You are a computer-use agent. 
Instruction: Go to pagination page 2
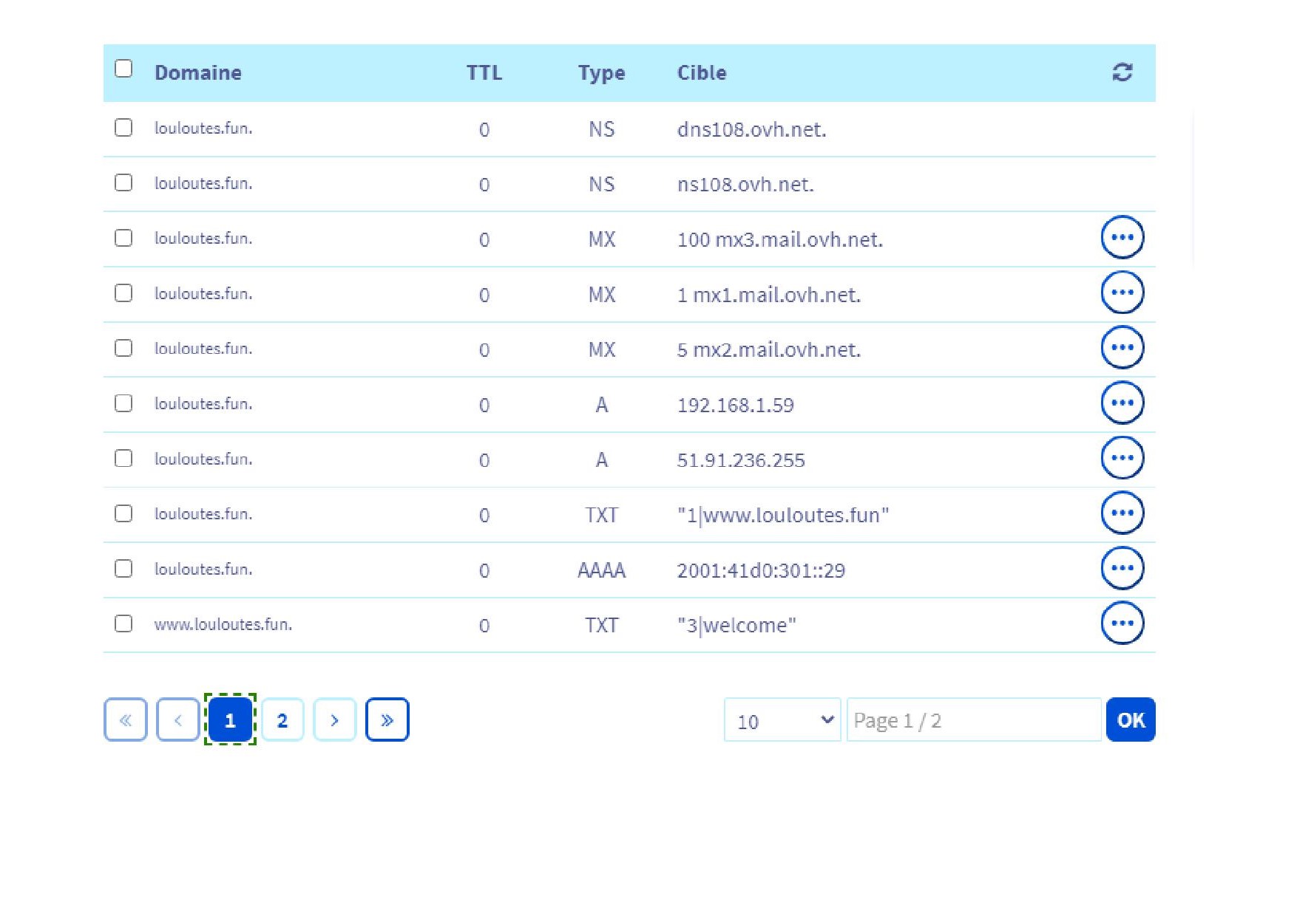282,720
